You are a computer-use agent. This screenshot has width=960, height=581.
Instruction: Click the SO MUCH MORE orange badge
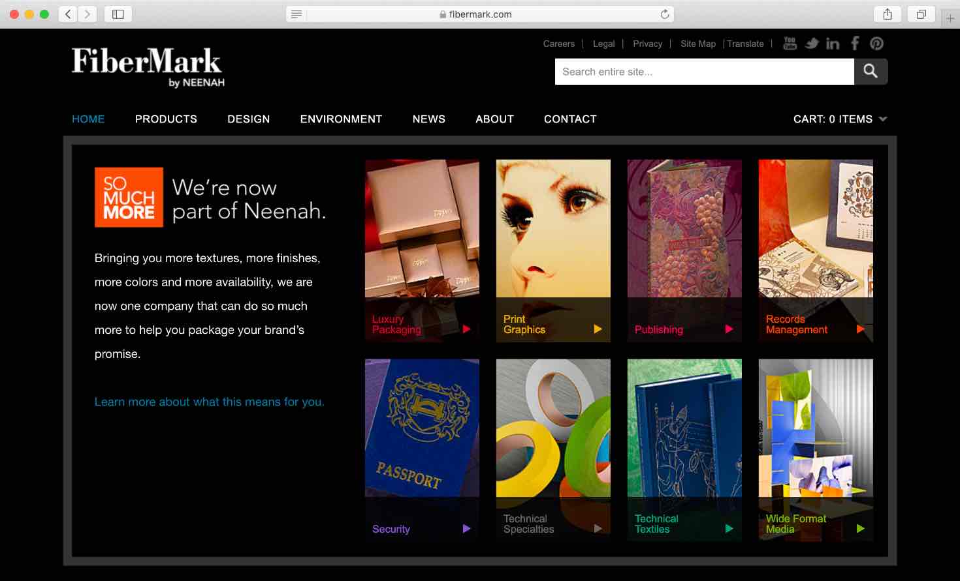[x=129, y=198]
